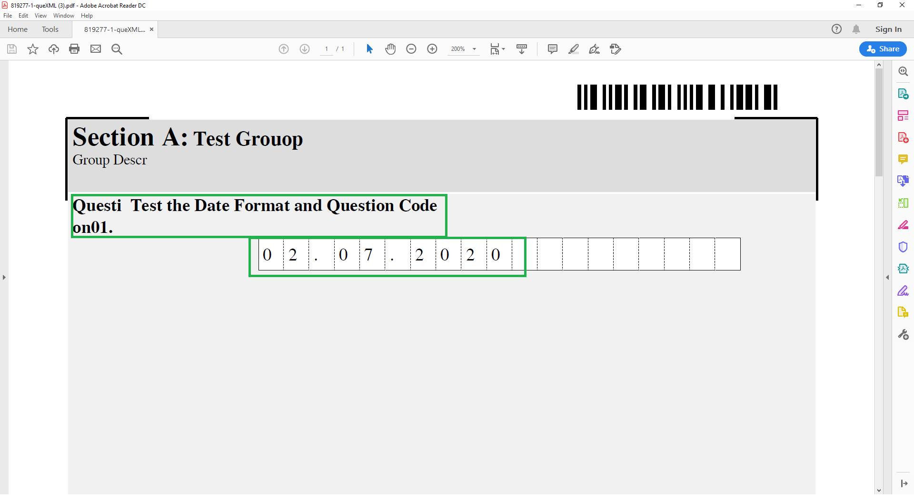Expand the left navigation pane
Viewport: 914px width, 501px height.
click(4, 277)
